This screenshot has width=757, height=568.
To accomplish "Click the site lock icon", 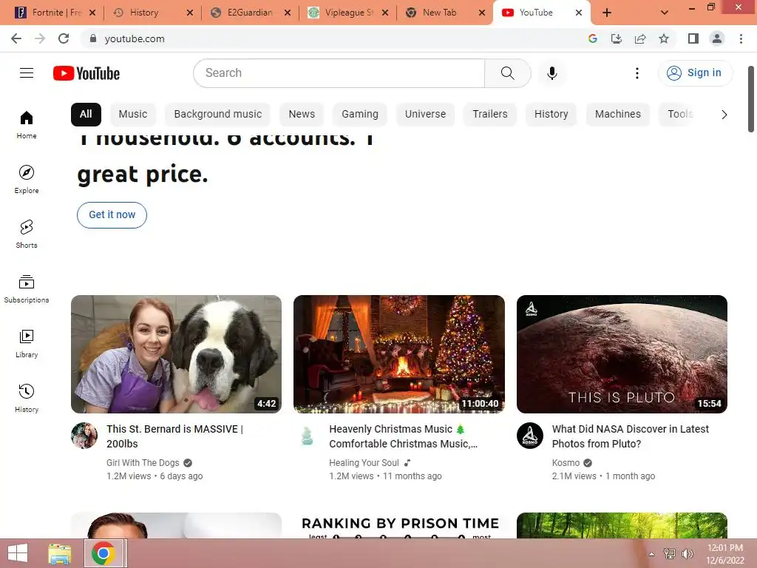I will coord(93,38).
